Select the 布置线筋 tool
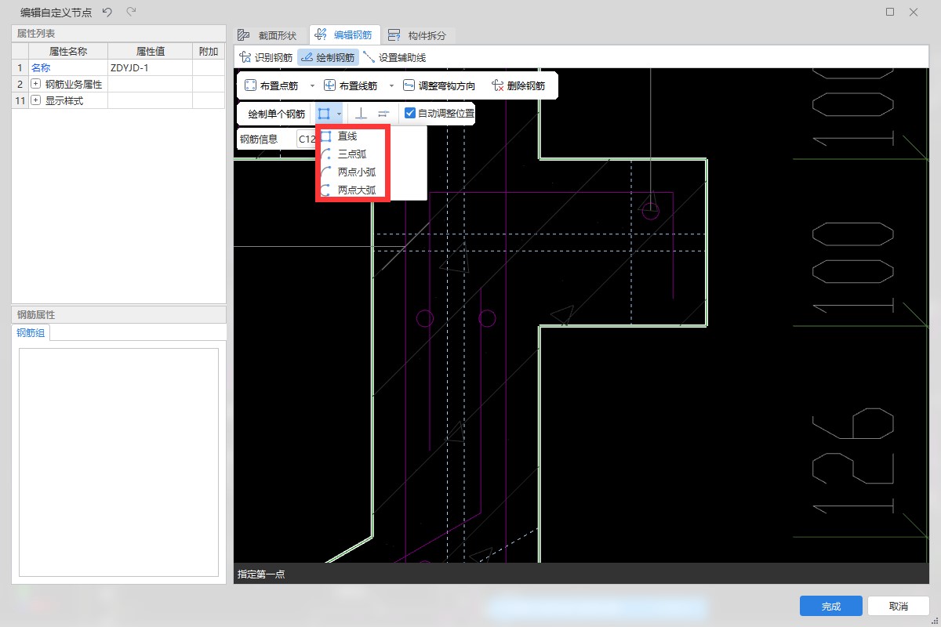The image size is (941, 627). click(351, 85)
